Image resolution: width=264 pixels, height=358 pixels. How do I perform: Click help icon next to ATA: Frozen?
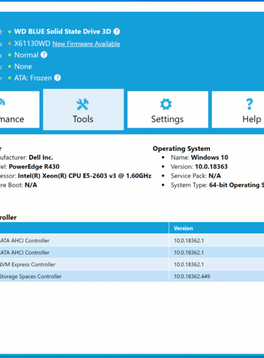point(57,78)
